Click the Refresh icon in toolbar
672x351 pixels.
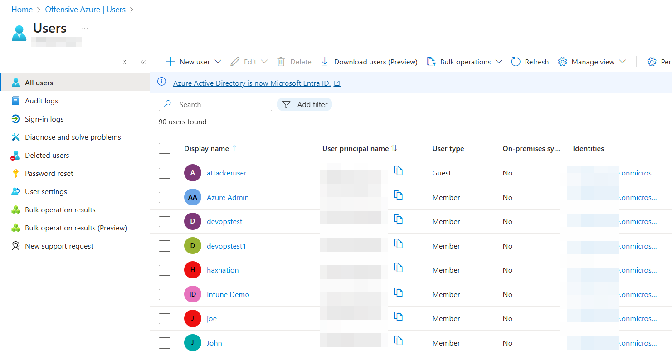[x=516, y=62]
